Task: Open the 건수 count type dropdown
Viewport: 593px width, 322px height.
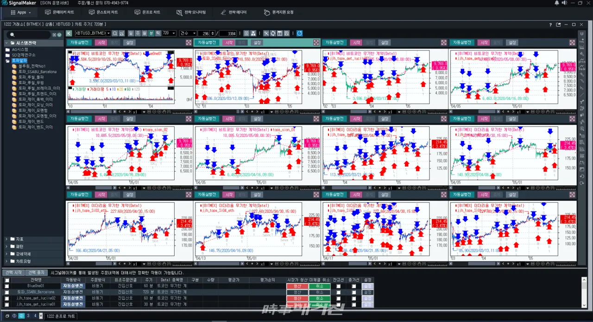Action: (194, 33)
